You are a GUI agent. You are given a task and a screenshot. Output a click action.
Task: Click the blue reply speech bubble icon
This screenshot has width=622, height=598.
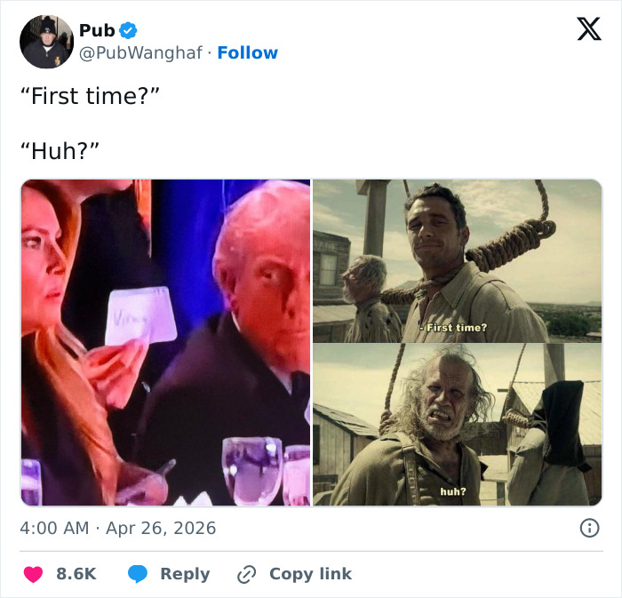pos(137,574)
